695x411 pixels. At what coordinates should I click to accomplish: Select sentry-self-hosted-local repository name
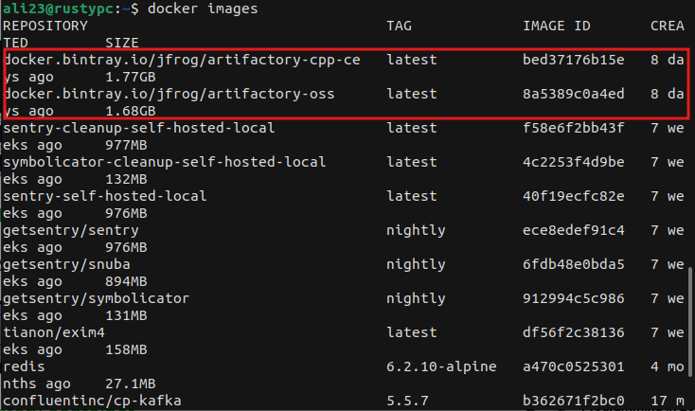point(104,196)
